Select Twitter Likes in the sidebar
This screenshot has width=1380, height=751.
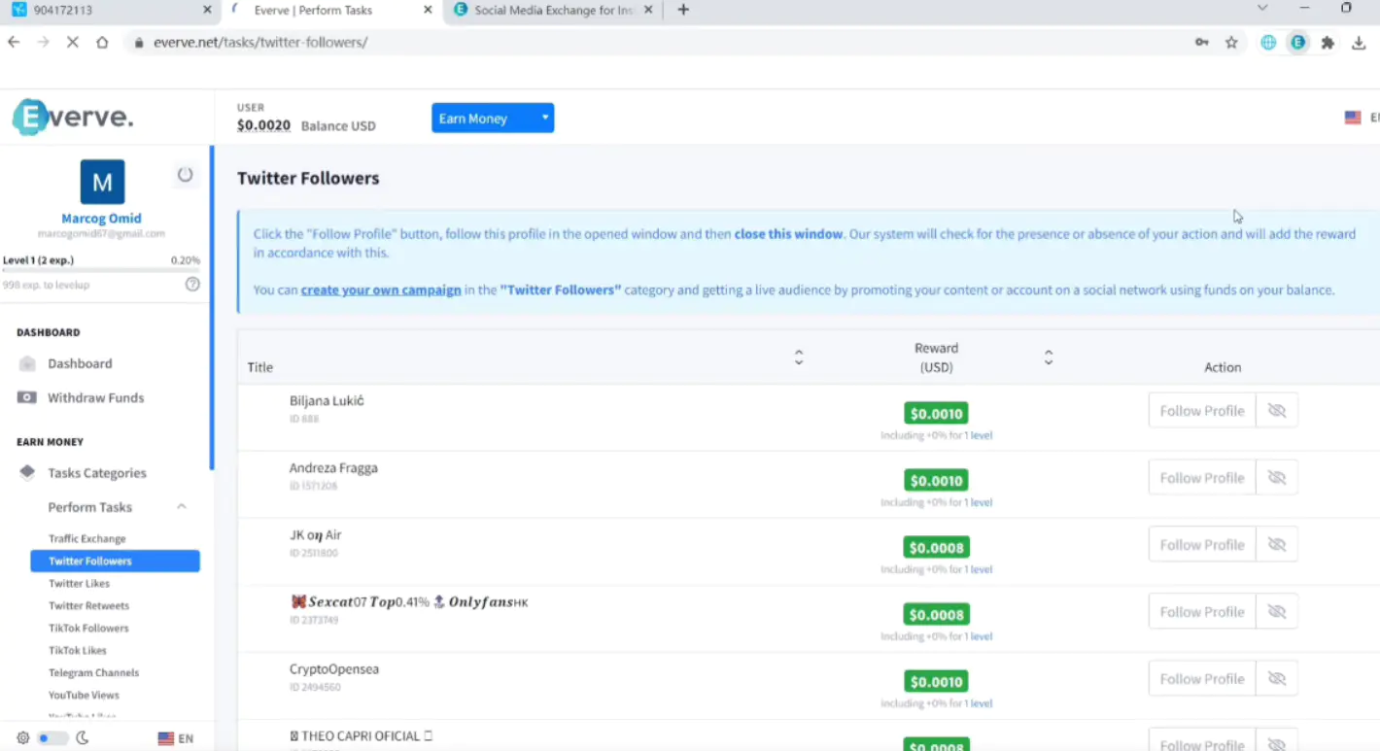(x=79, y=583)
